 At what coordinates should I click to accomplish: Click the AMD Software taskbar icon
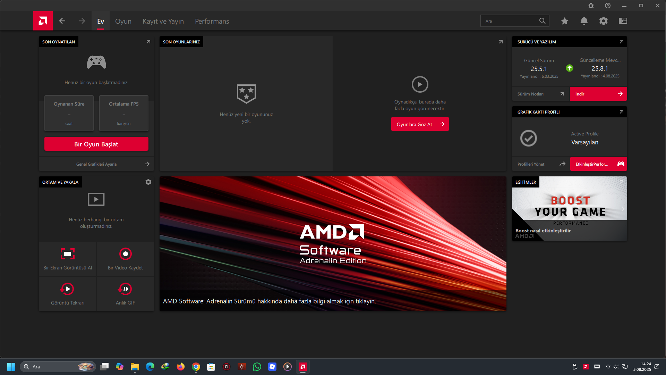point(303,367)
